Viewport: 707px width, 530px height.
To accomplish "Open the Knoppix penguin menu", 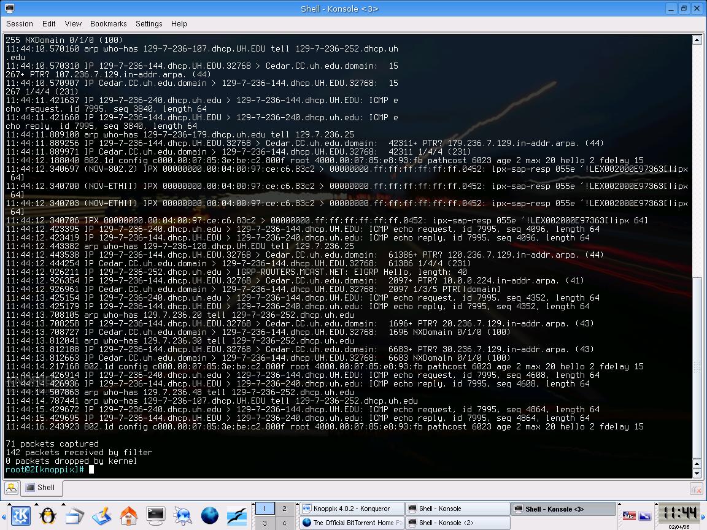I will tap(47, 515).
